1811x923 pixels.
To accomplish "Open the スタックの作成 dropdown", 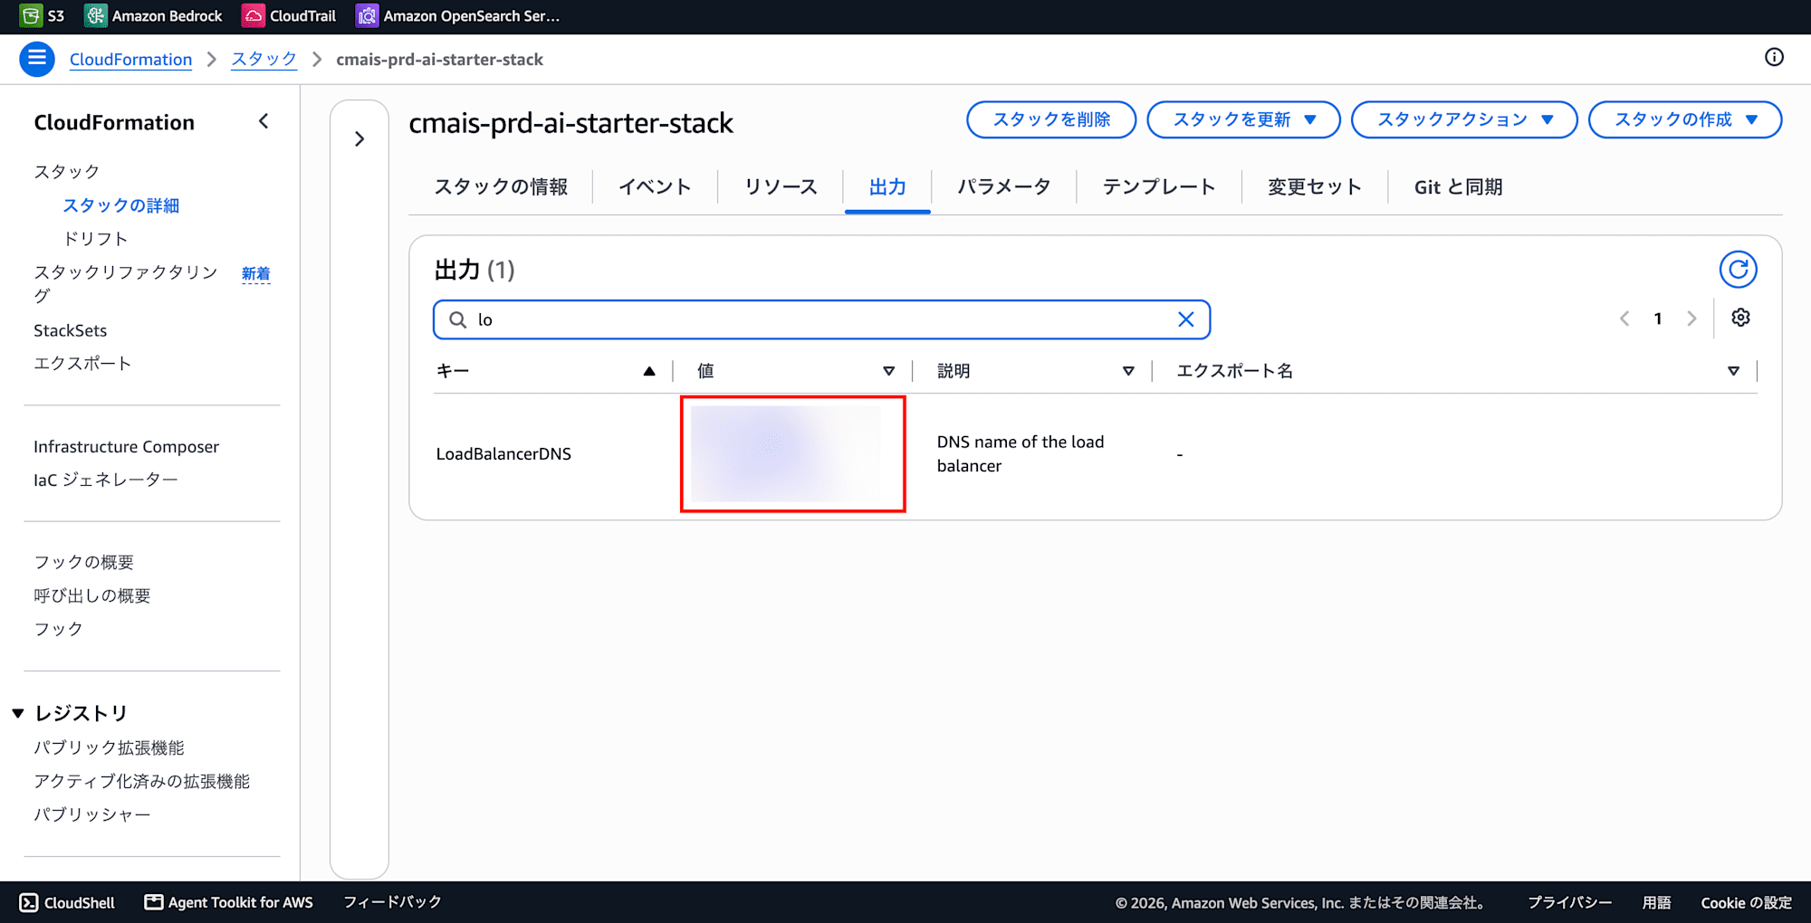I will point(1685,119).
